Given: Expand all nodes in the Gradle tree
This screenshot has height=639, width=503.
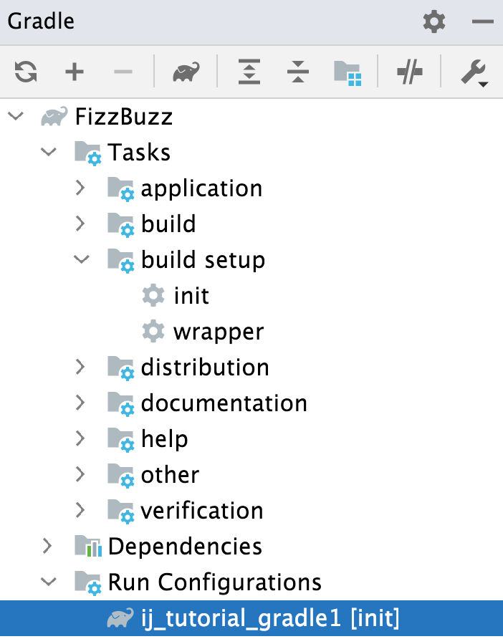Looking at the screenshot, I should [x=249, y=72].
